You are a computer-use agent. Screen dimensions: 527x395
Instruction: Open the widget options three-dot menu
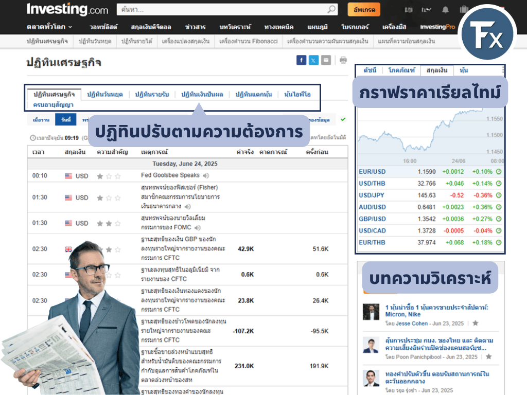[x=503, y=70]
